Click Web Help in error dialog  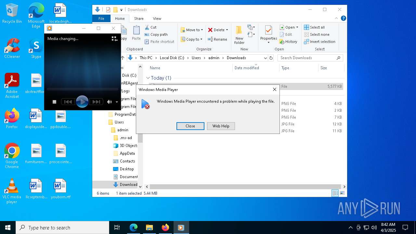[221, 126]
